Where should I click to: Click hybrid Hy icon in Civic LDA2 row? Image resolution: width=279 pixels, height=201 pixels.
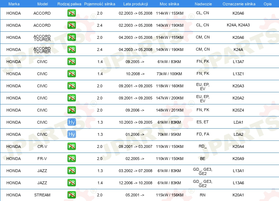pyautogui.click(x=71, y=134)
